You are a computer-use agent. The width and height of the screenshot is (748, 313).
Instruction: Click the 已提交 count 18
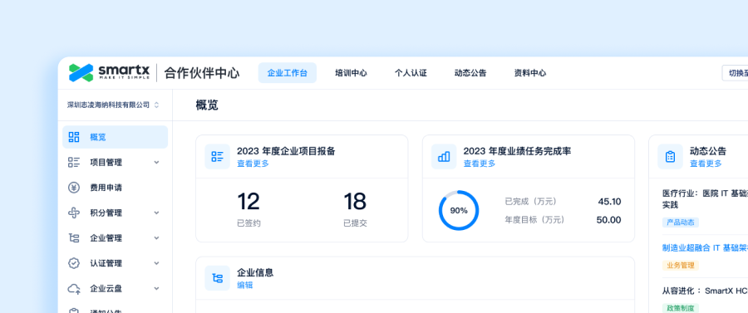click(x=355, y=202)
